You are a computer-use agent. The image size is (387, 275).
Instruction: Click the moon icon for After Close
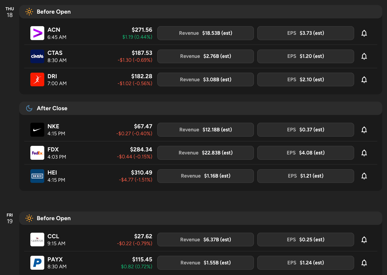click(29, 108)
